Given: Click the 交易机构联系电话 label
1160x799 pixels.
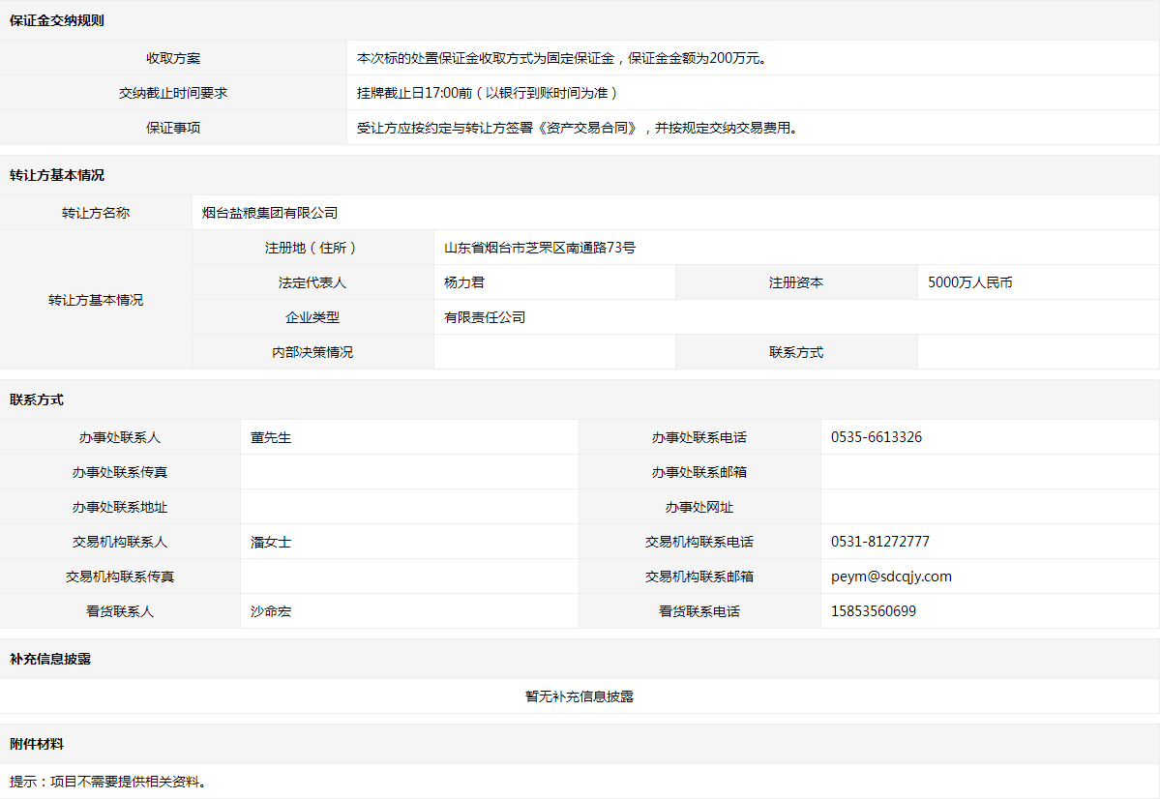Looking at the screenshot, I should 699,542.
